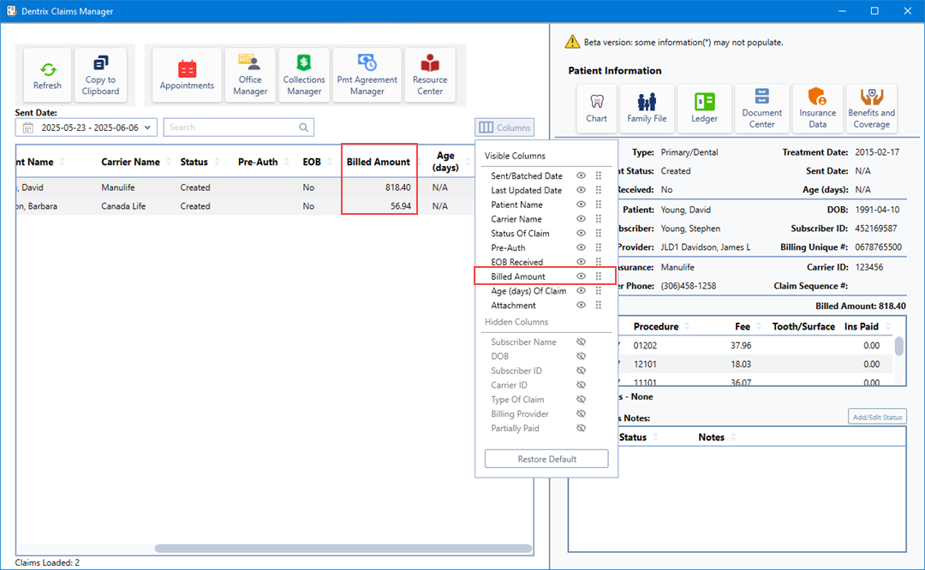This screenshot has width=925, height=570.
Task: Click the Add/Edit Status button
Action: pos(876,418)
